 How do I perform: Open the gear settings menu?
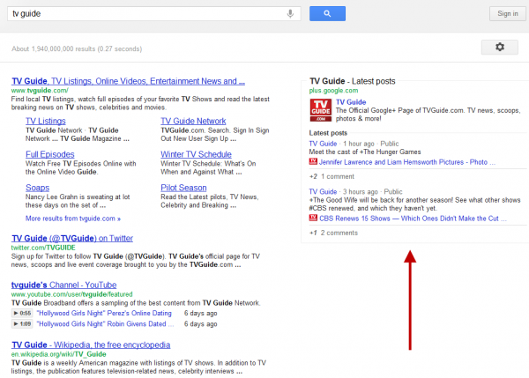500,48
